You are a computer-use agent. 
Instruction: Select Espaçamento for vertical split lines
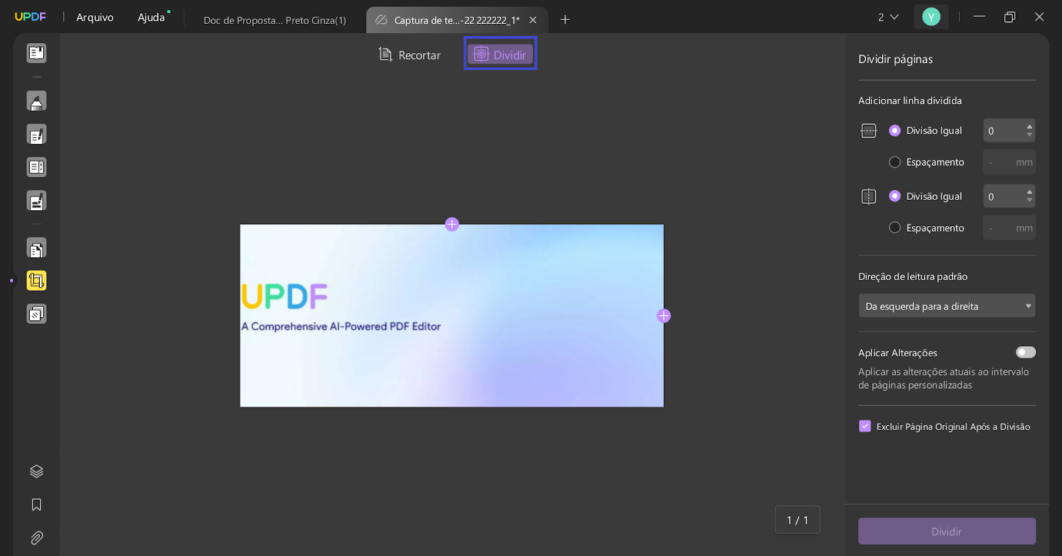tap(895, 228)
